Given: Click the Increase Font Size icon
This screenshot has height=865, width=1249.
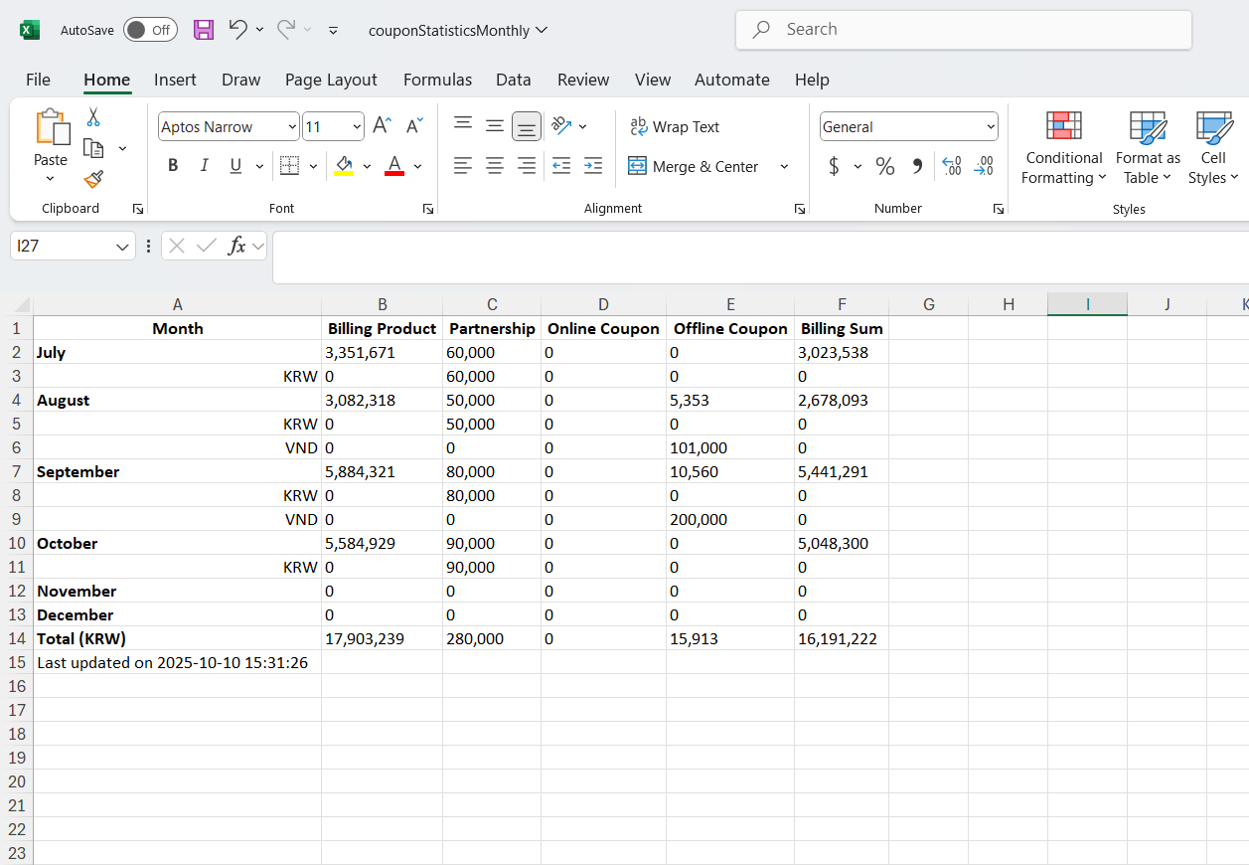Looking at the screenshot, I should click(382, 126).
